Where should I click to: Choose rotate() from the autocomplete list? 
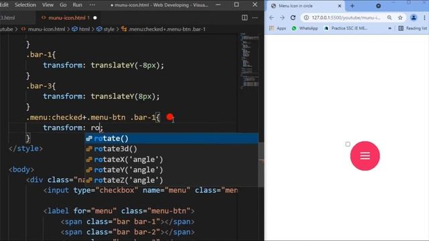pos(172,139)
